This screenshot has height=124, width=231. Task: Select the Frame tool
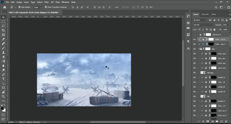tap(3, 35)
